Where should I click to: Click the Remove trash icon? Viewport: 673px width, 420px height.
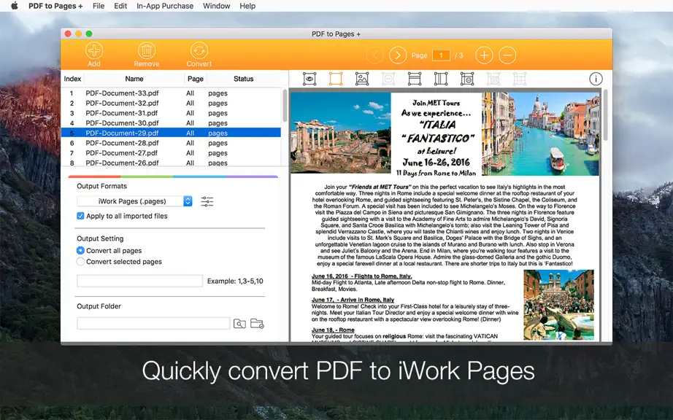point(147,50)
